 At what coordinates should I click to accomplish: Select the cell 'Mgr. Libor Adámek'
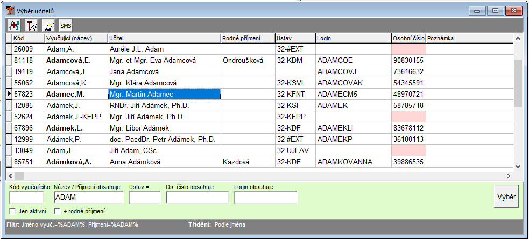pos(164,128)
